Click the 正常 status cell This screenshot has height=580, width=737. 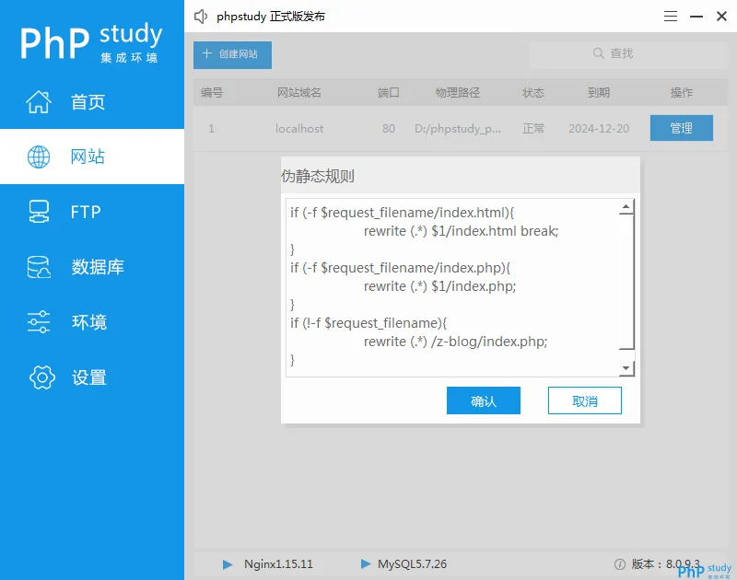click(x=533, y=128)
